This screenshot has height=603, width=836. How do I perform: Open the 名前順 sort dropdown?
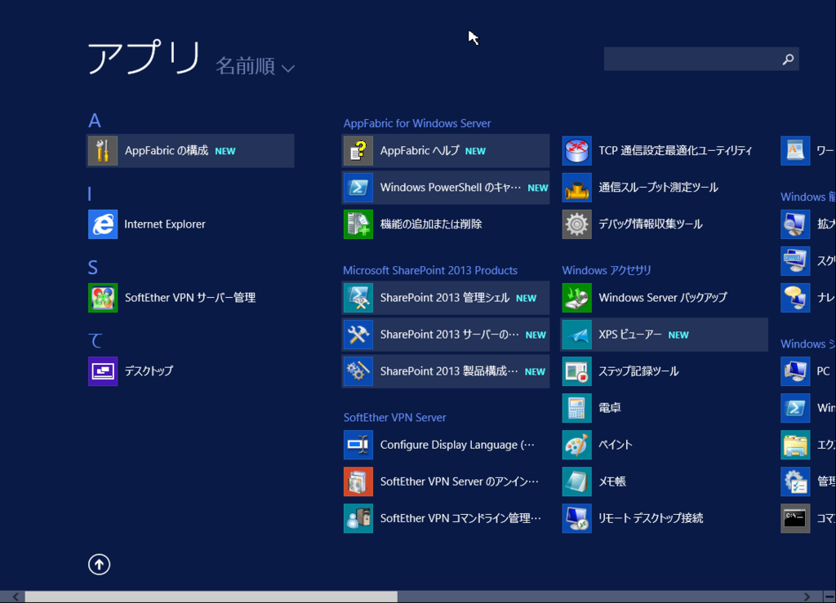tap(255, 67)
